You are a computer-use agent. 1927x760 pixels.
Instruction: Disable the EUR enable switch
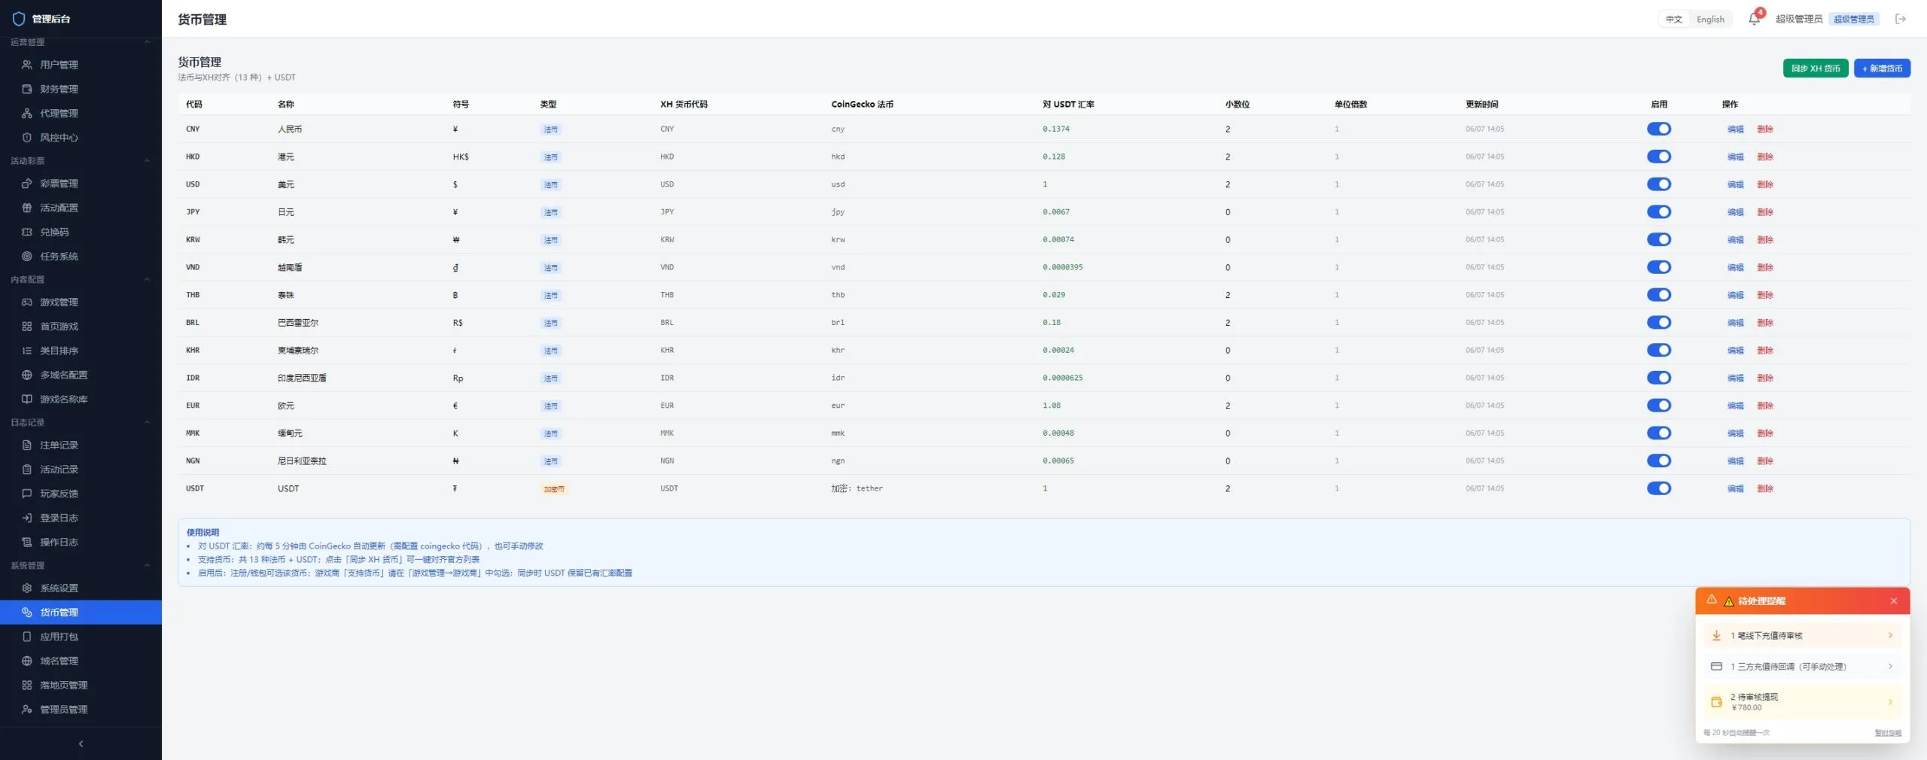1659,406
